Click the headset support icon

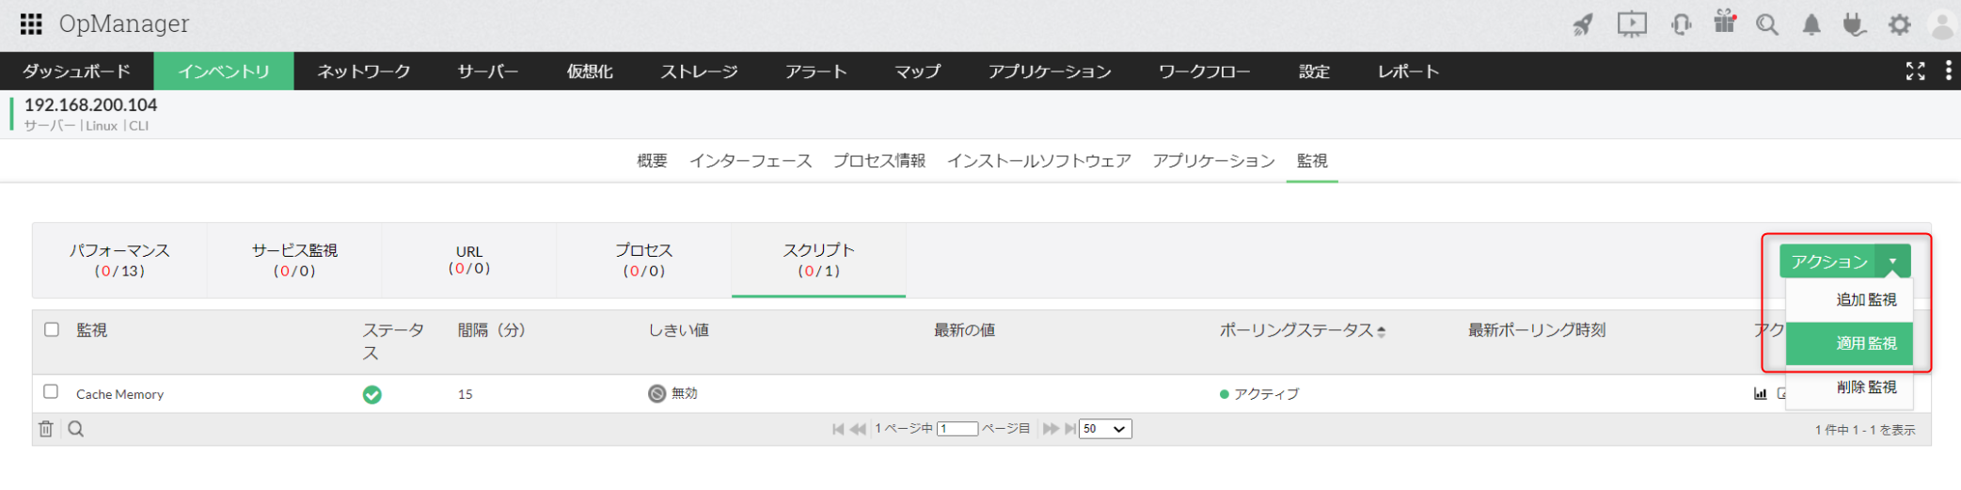point(1681,24)
